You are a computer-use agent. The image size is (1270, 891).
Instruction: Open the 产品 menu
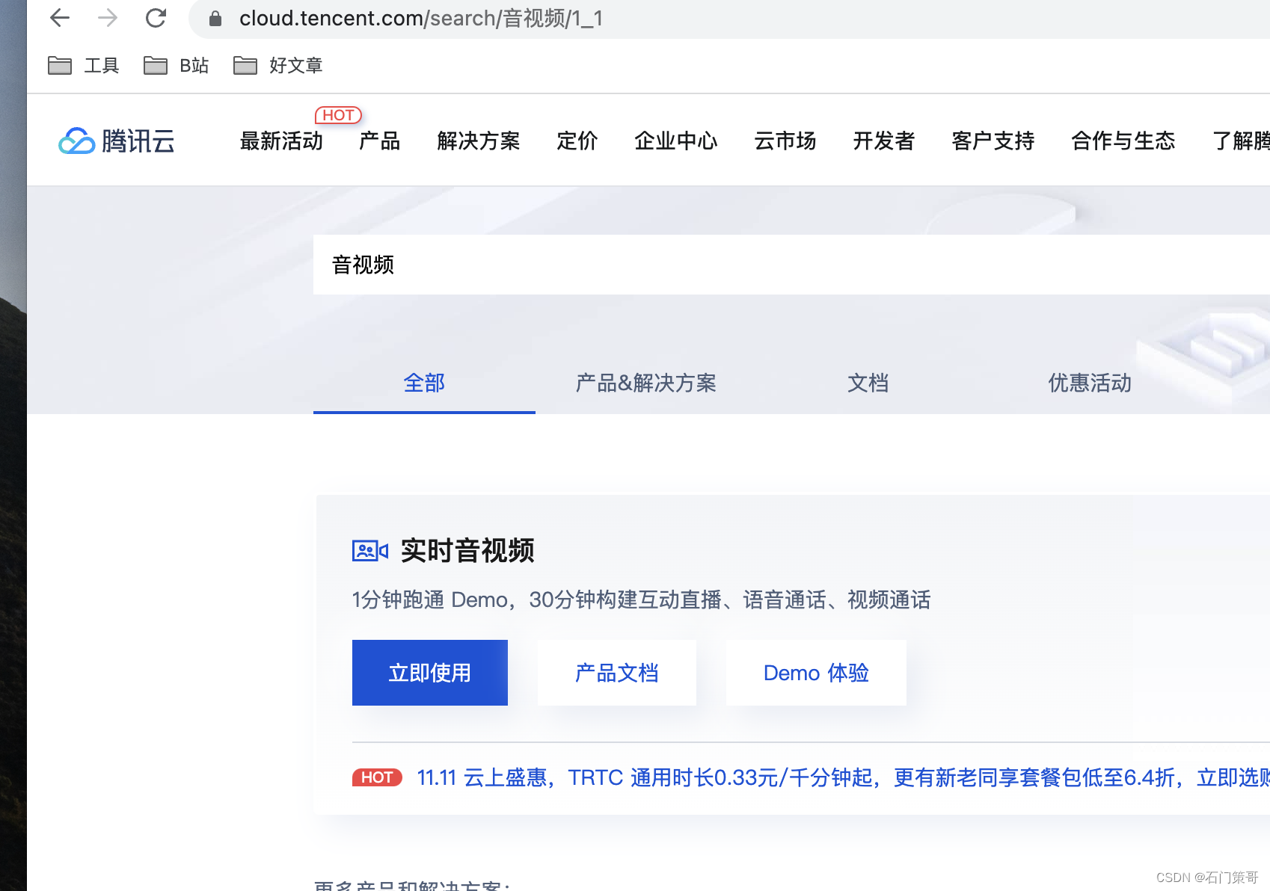click(x=378, y=141)
